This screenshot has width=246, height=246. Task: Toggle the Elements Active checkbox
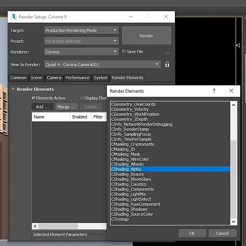point(33,98)
